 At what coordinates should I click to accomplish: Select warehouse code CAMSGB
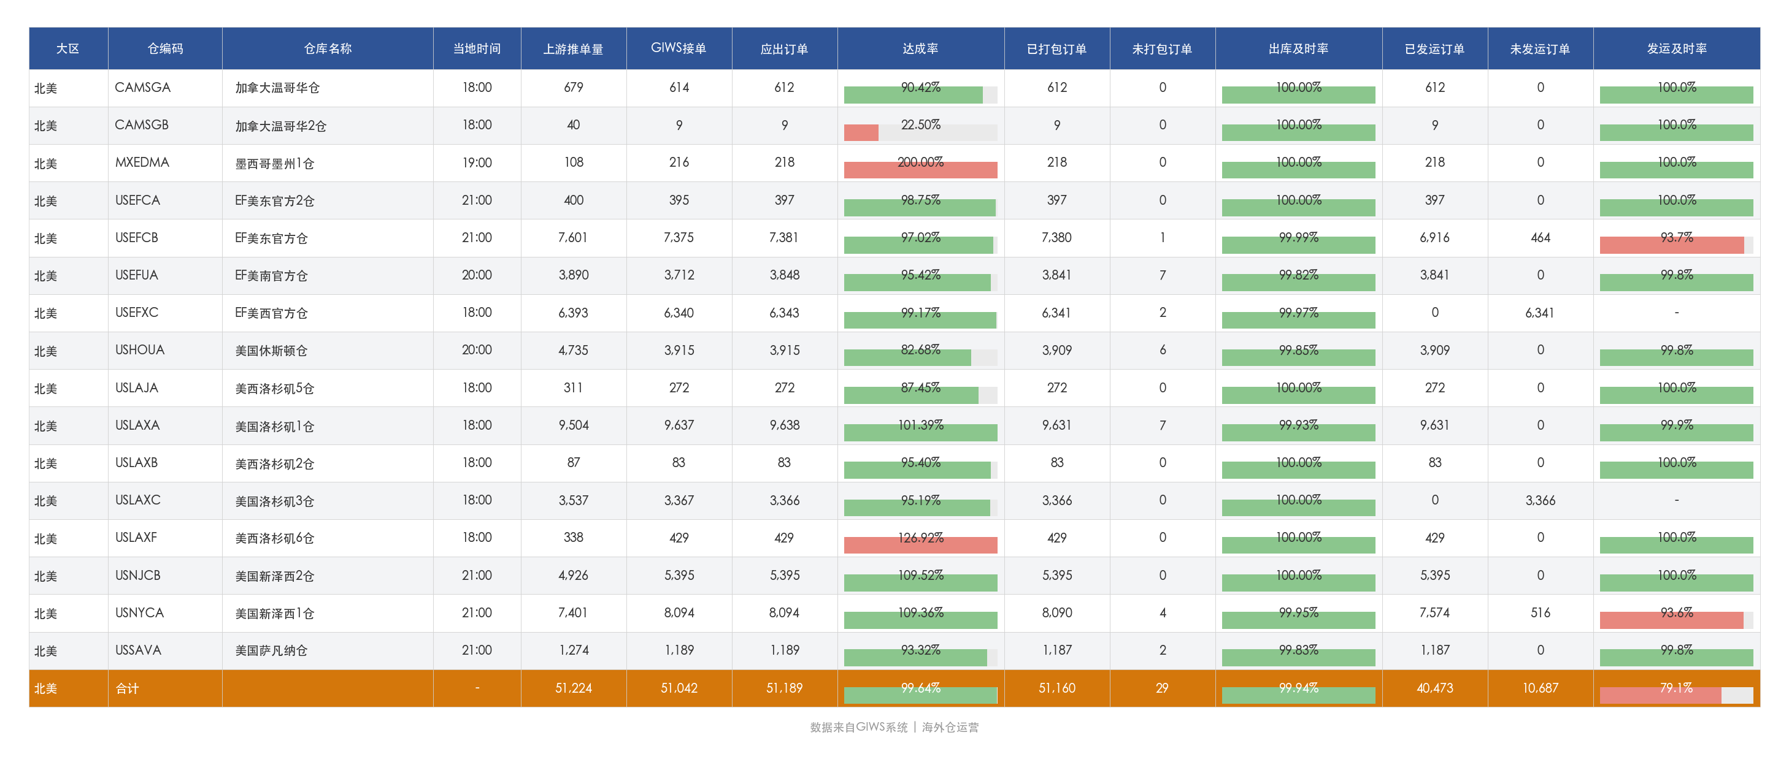point(142,125)
